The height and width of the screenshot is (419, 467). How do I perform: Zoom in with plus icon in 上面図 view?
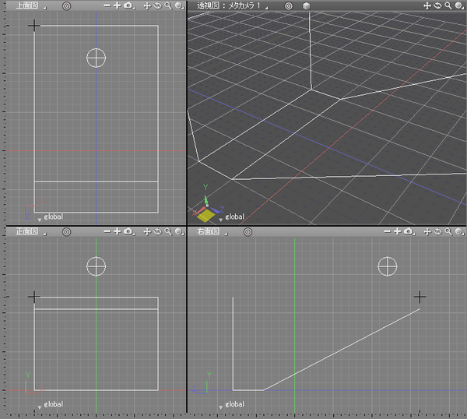click(117, 5)
